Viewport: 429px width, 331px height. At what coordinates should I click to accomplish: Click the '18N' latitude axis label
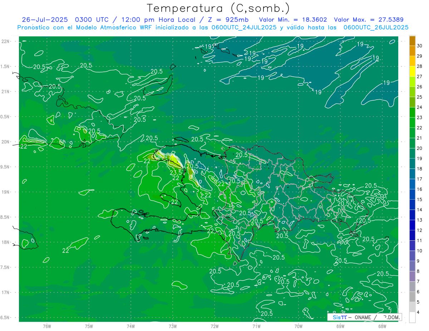point(5,242)
